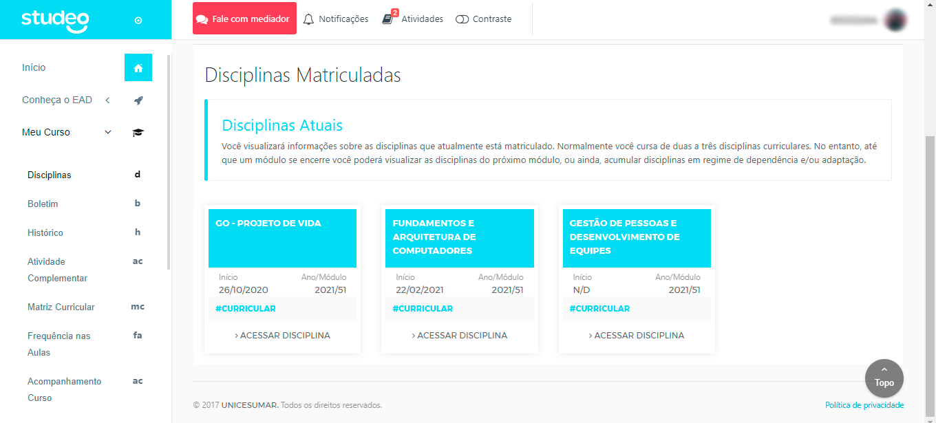
Task: Collapse the Meu Curso section
Action: (107, 131)
